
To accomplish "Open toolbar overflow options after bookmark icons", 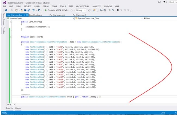I will pos(131,11).
